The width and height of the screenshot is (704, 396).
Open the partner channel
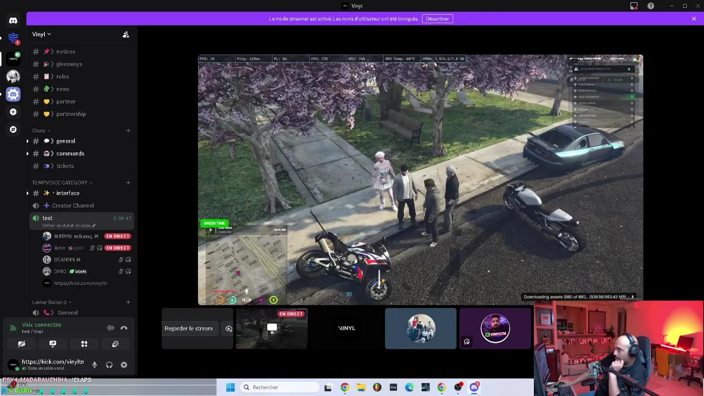(x=80, y=101)
